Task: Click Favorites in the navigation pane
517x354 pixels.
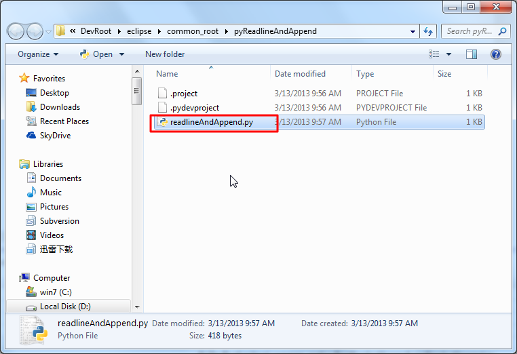Action: coord(49,79)
